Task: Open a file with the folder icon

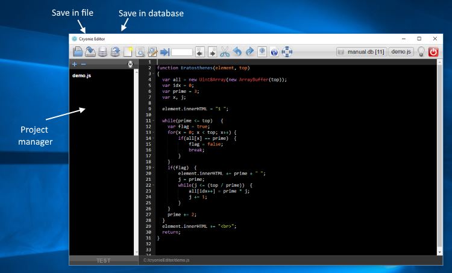Action: tap(78, 52)
